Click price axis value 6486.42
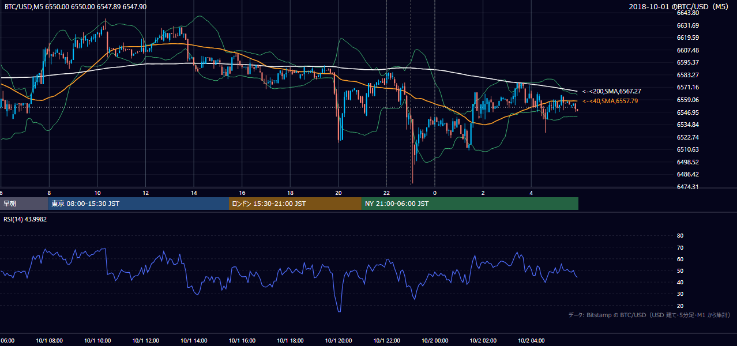737x346 pixels. click(688, 174)
